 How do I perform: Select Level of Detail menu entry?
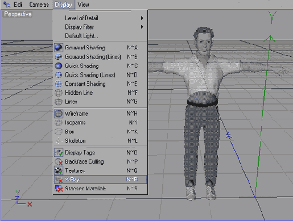81,18
